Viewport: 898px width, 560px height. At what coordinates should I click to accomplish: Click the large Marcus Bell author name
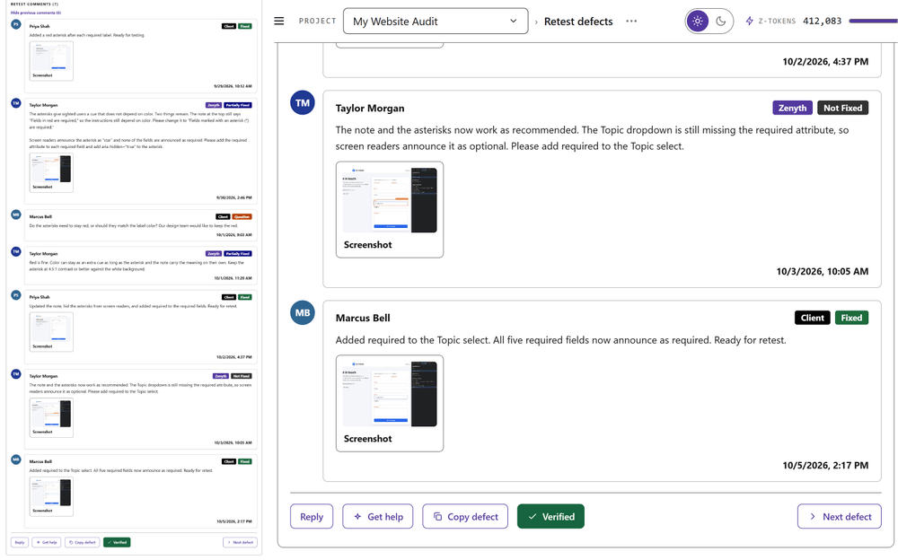363,318
